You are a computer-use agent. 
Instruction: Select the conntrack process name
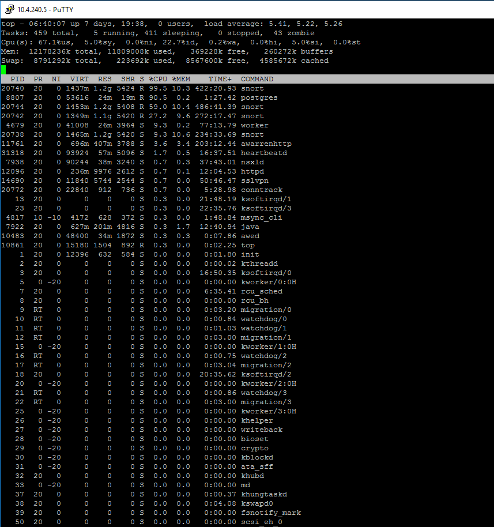point(261,190)
